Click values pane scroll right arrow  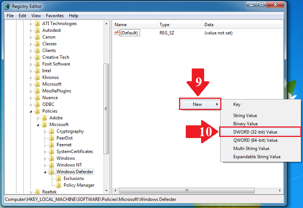pos(280,191)
